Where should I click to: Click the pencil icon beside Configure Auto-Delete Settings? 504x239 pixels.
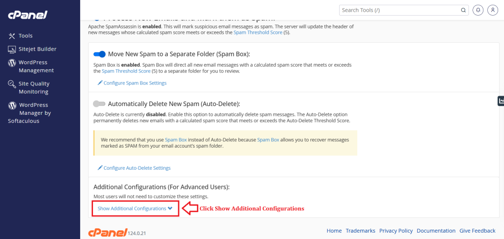(x=100, y=168)
